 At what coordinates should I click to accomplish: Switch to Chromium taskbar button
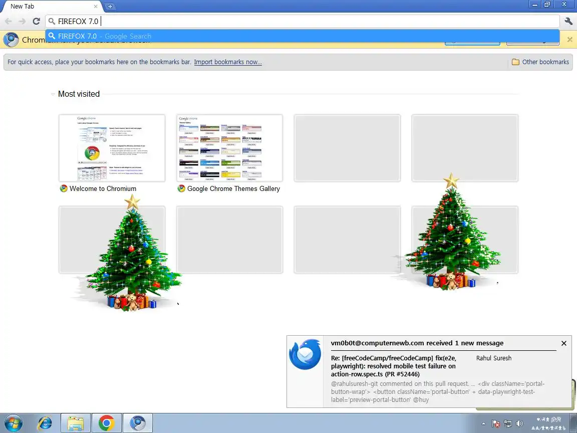[138, 423]
